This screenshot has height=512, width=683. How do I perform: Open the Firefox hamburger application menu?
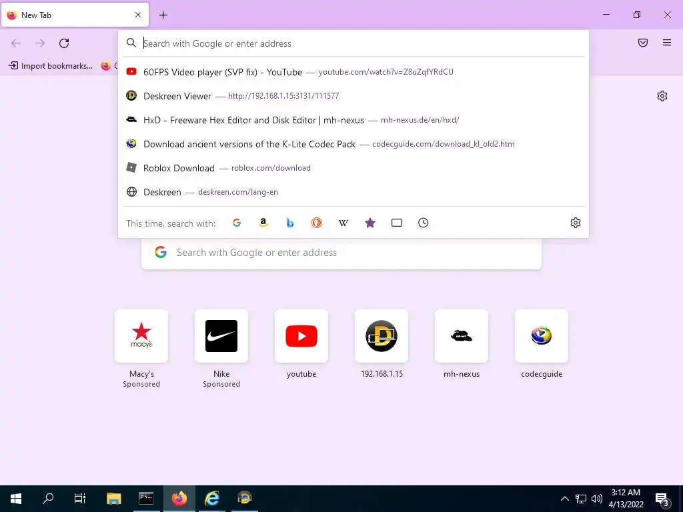pos(667,43)
